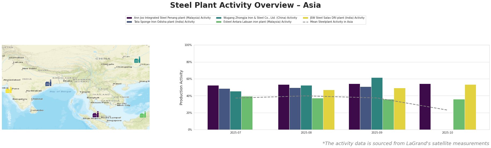Viewport: 491px width, 148px height.
Task: Select the tallest teal bar in 2025-09
Action: coord(377,104)
